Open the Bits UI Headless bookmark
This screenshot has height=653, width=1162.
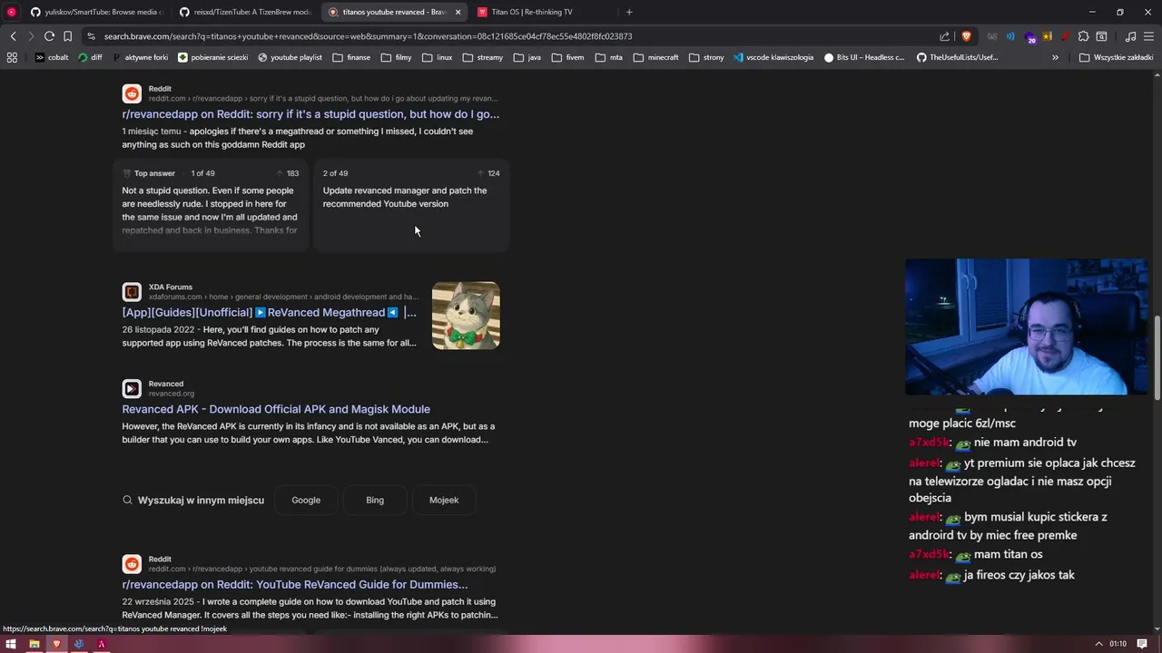[864, 57]
